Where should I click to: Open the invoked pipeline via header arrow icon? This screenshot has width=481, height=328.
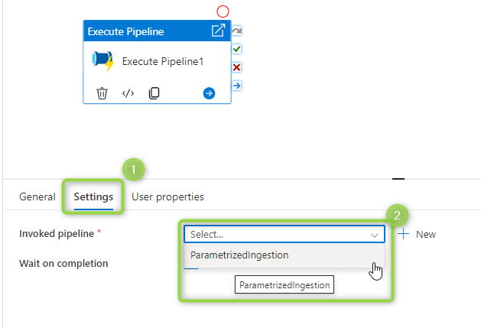[218, 31]
